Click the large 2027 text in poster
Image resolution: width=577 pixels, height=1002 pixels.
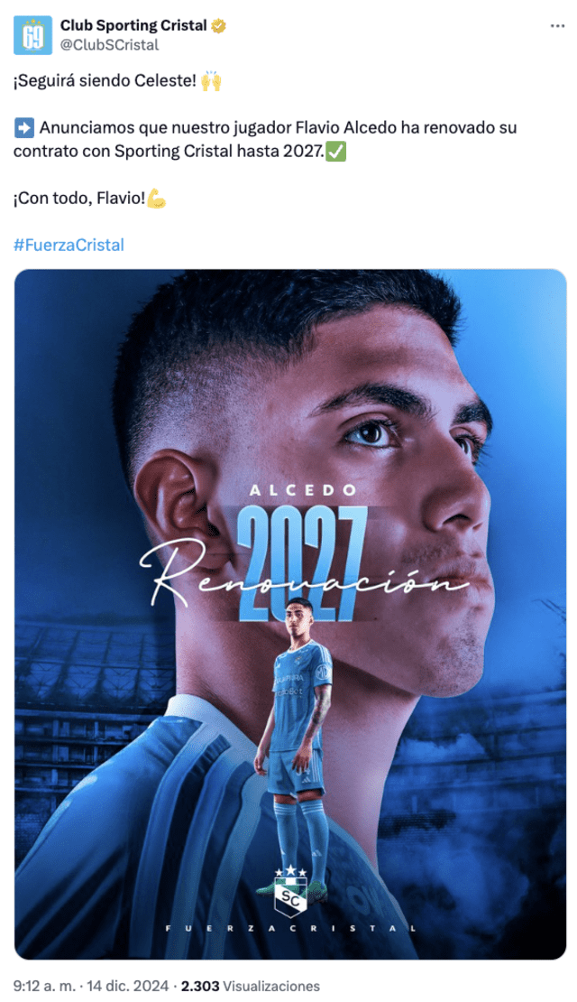[303, 563]
